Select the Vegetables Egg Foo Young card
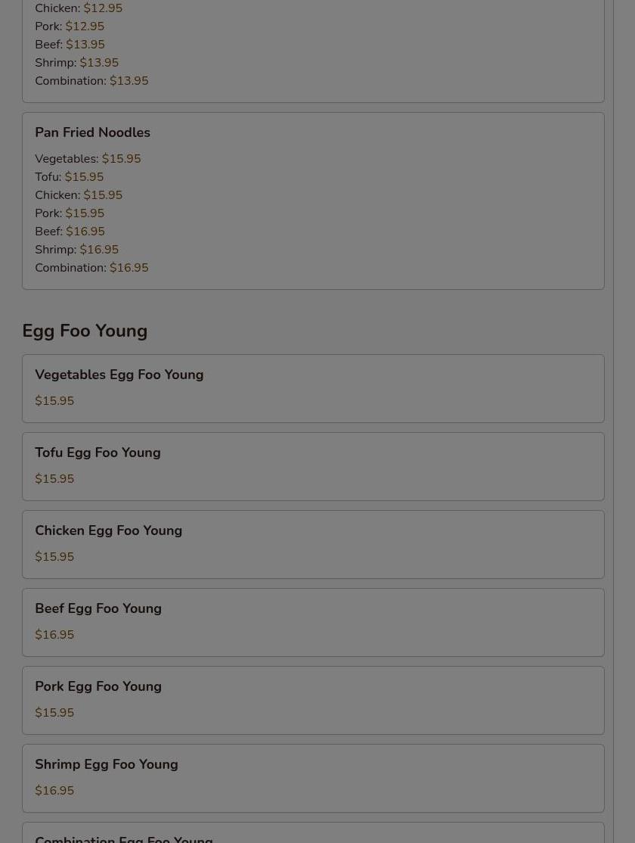This screenshot has width=635, height=843. [313, 388]
